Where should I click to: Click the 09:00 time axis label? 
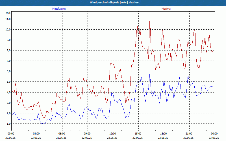(x=88, y=134)
